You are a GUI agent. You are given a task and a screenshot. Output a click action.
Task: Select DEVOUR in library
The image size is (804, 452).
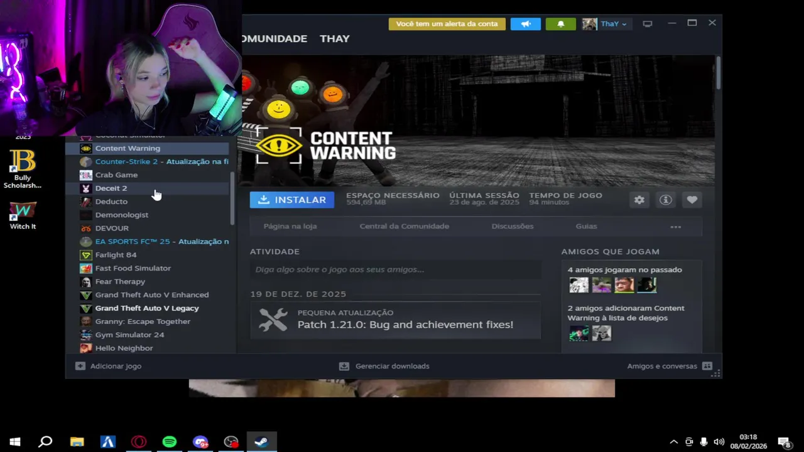click(148, 228)
